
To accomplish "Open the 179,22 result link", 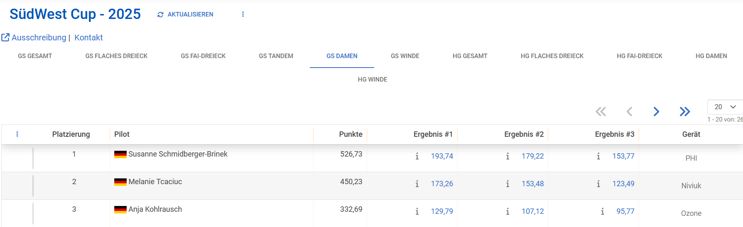I will click(x=533, y=156).
